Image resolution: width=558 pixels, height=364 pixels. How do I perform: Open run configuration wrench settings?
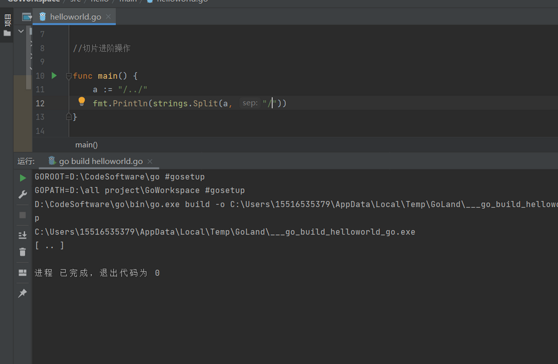click(23, 195)
